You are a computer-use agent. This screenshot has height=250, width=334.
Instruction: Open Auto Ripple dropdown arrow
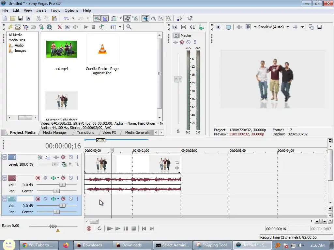121,18
